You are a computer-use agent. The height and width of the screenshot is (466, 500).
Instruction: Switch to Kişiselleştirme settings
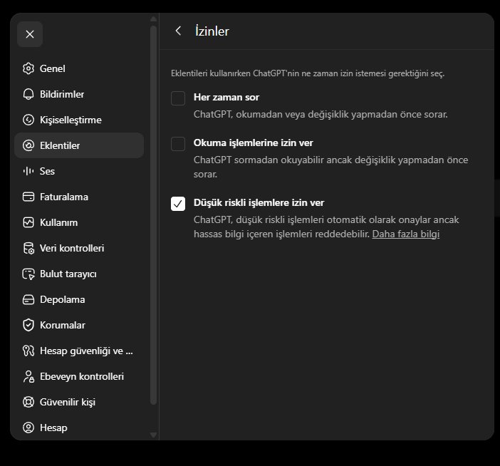(x=79, y=120)
